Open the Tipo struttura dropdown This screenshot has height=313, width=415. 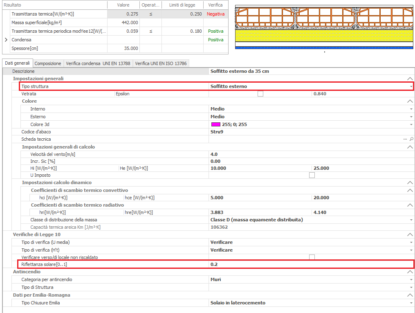point(411,86)
